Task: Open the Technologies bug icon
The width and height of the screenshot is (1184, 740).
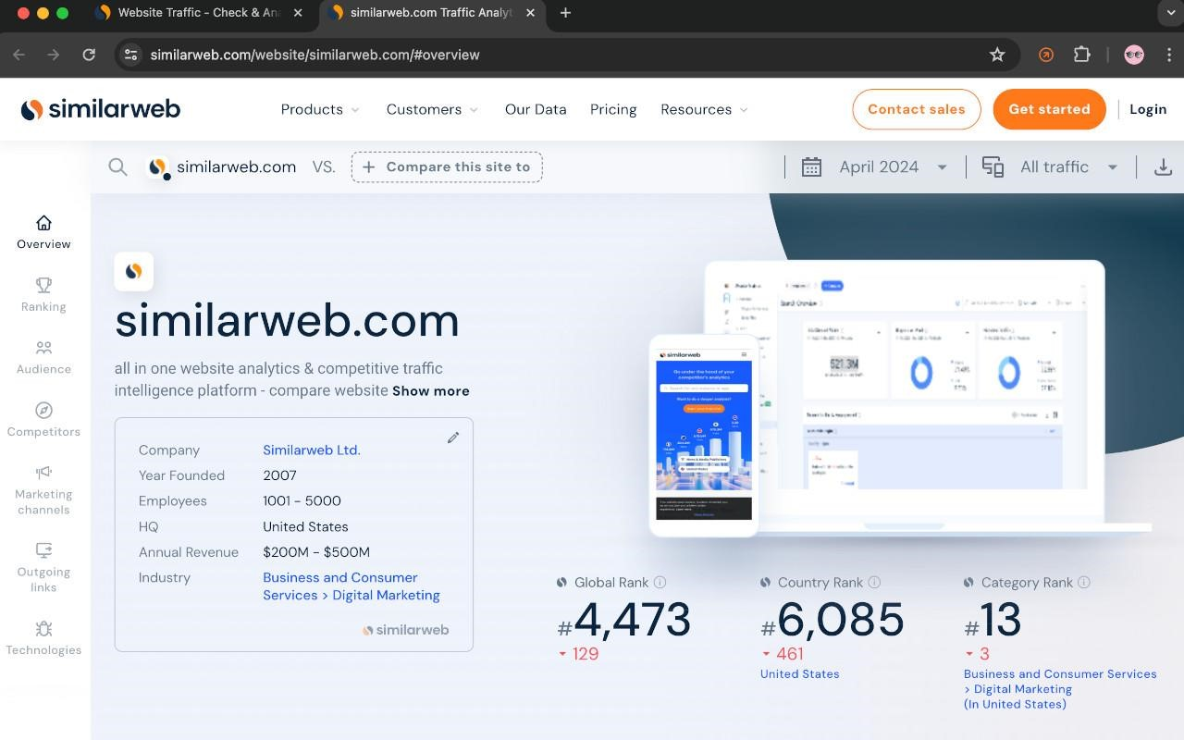Action: 43,628
